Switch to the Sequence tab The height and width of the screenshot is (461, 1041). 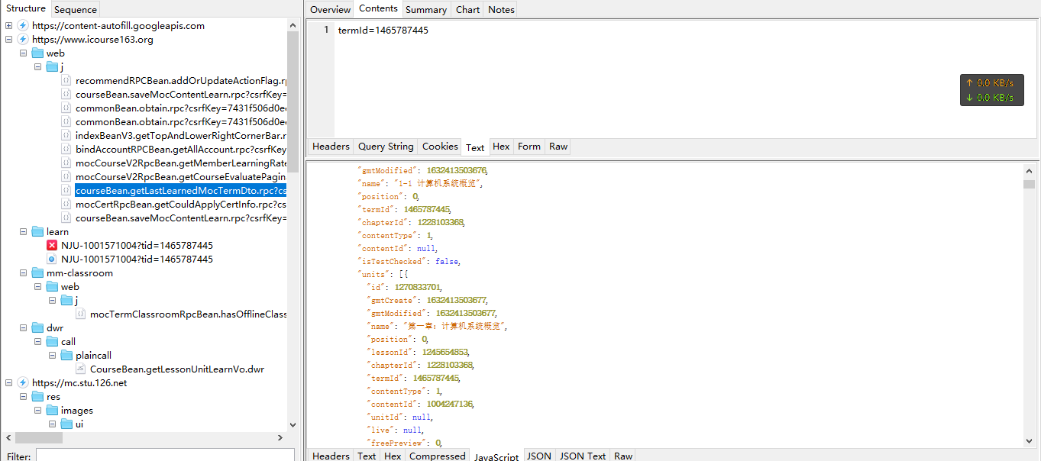pos(76,10)
